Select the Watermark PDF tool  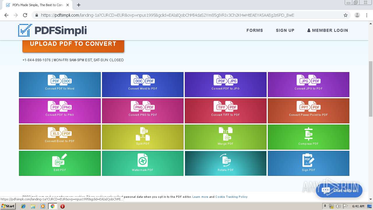pos(143,163)
